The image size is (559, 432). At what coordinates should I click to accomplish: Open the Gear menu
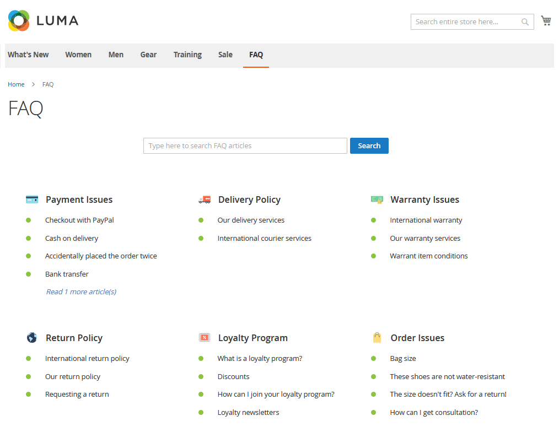click(148, 55)
